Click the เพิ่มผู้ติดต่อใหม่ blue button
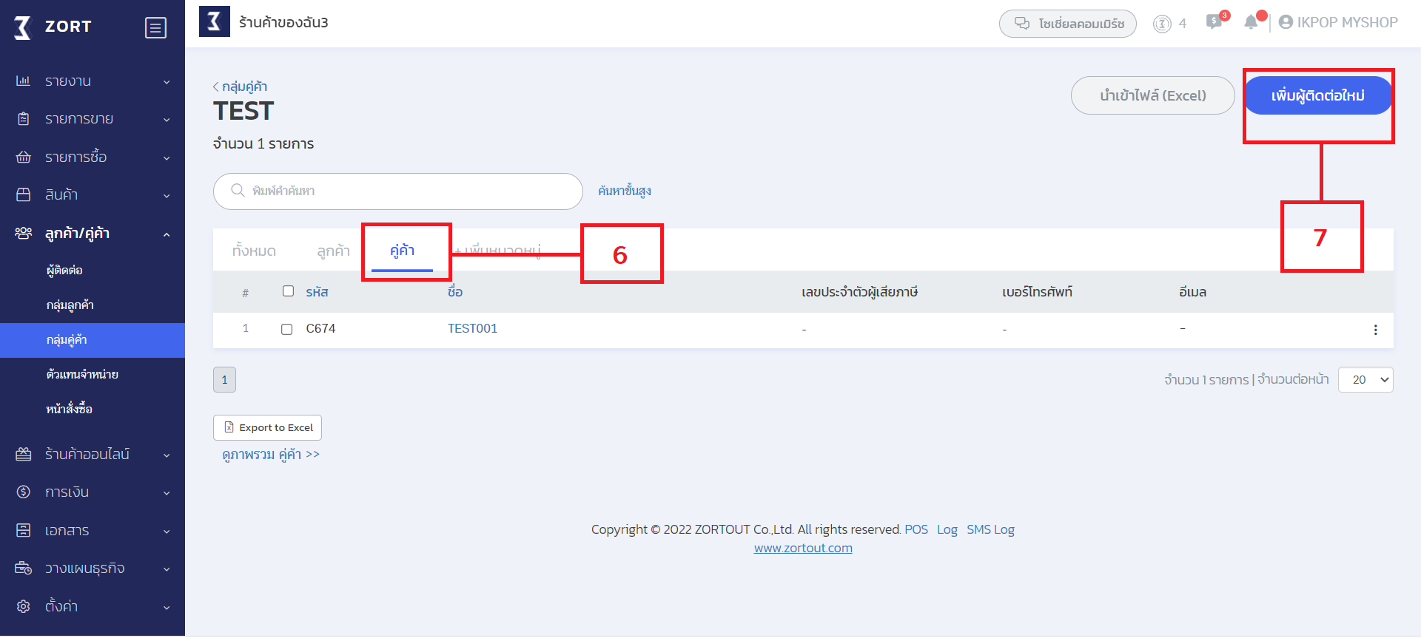 pos(1318,95)
